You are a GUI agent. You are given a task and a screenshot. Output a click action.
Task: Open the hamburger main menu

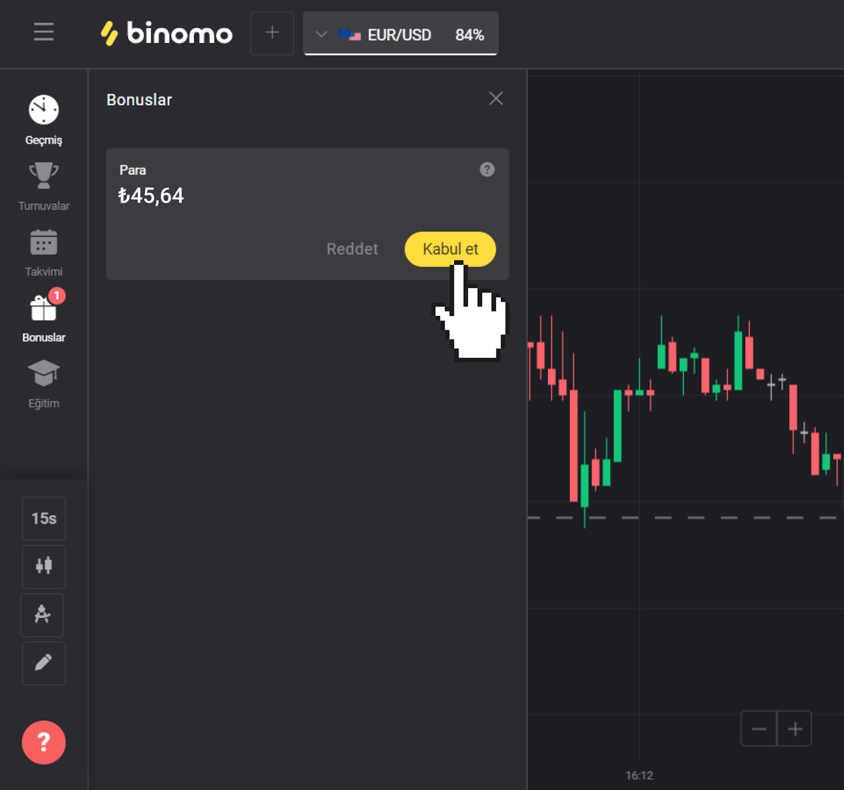point(44,32)
